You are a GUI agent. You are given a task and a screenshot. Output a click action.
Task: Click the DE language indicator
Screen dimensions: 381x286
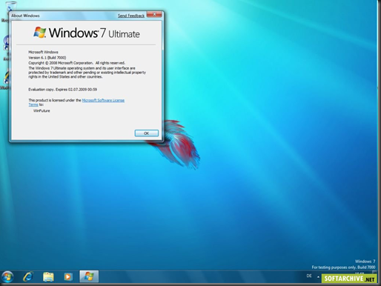[309, 276]
